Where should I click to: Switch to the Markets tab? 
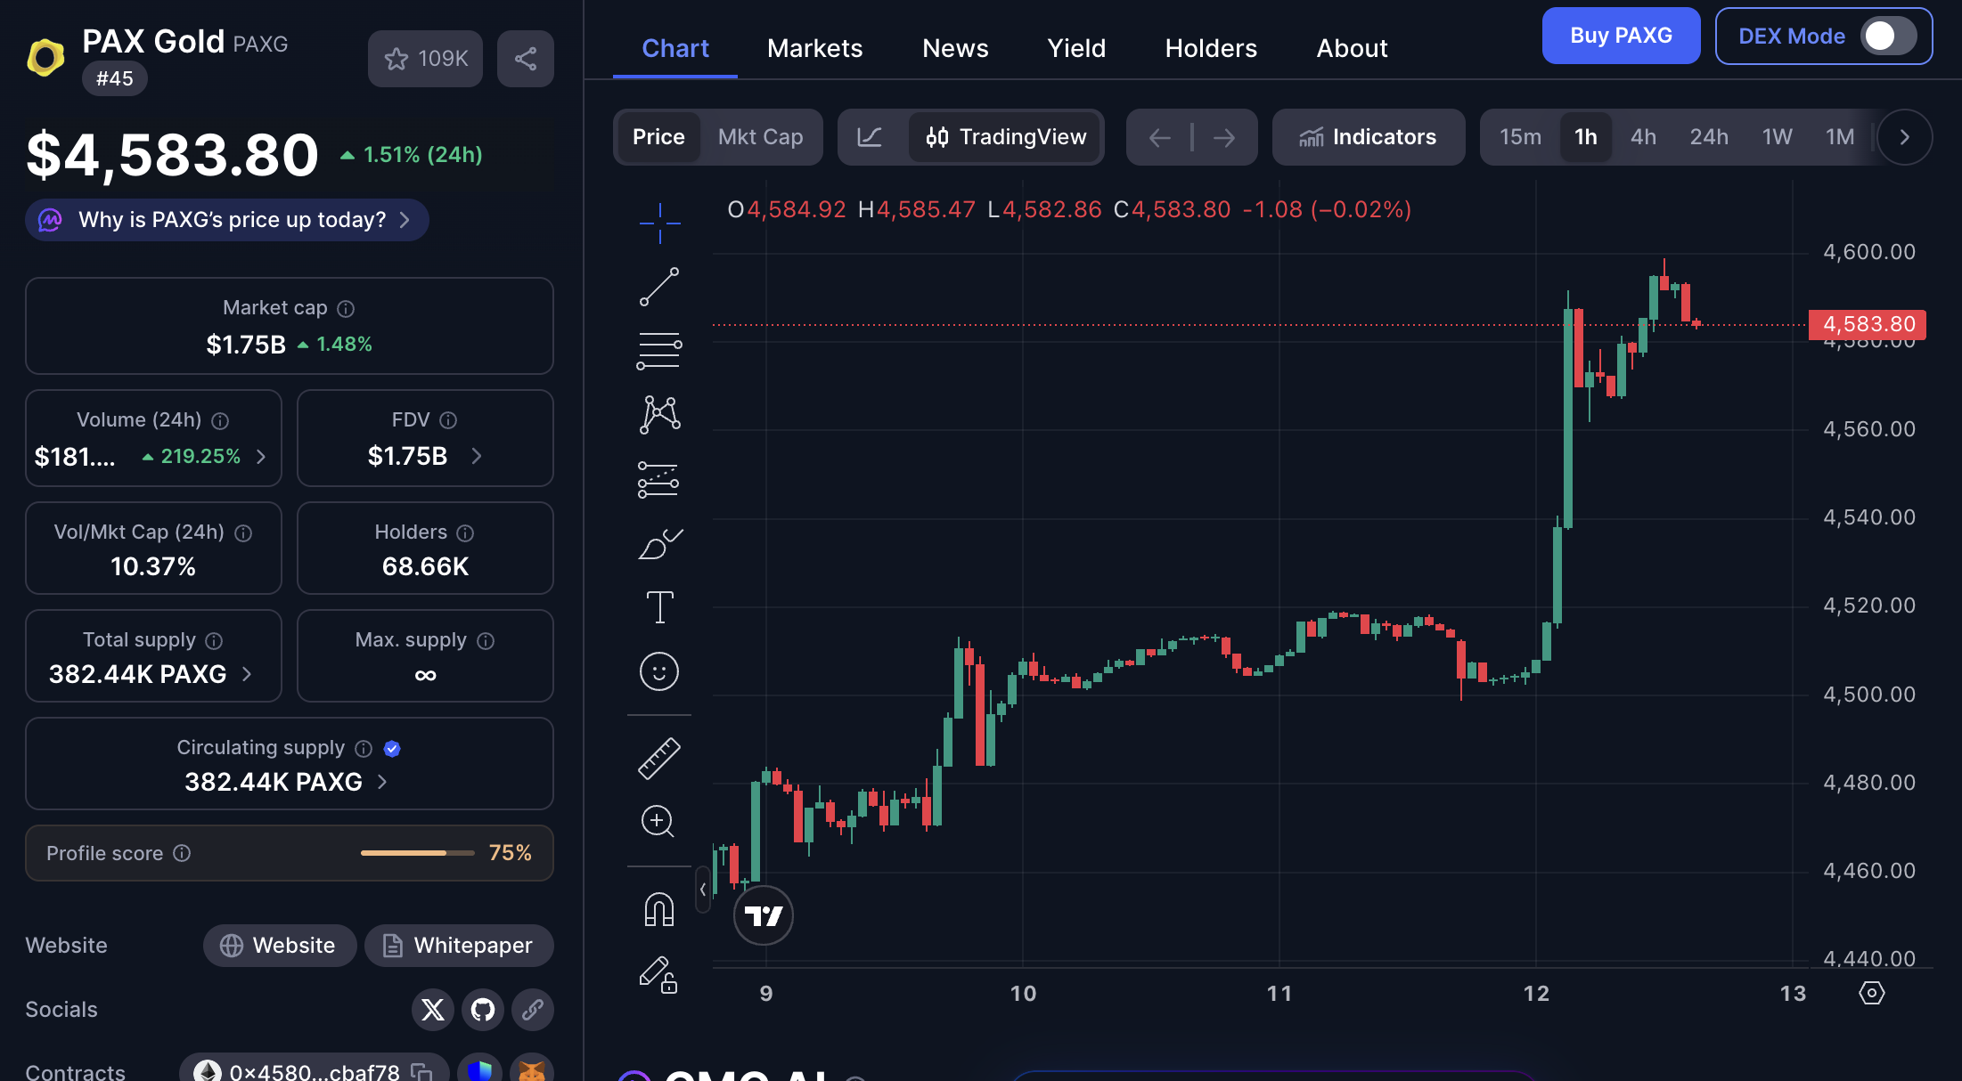(814, 48)
